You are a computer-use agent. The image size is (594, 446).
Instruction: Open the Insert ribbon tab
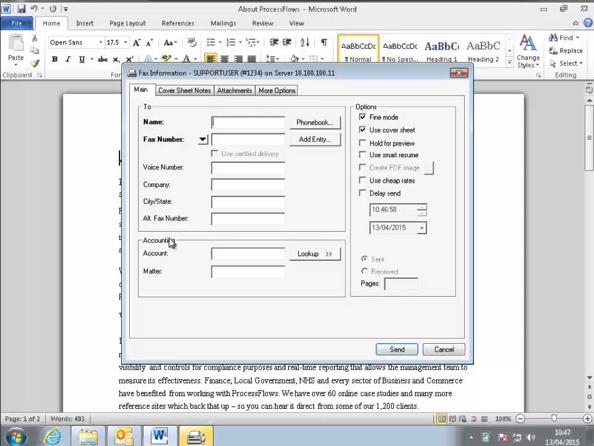(x=85, y=23)
